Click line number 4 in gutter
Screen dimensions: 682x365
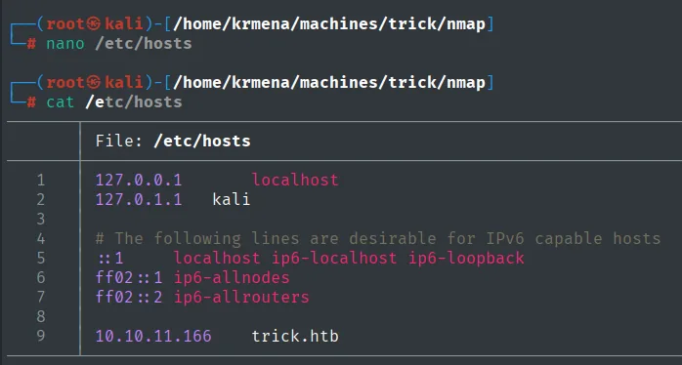41,238
